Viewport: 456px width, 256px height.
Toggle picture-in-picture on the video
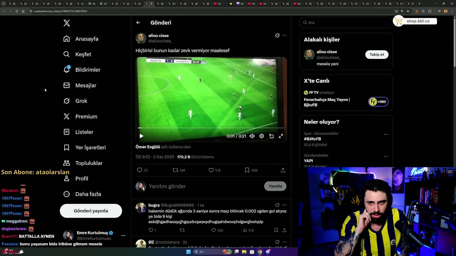271,136
